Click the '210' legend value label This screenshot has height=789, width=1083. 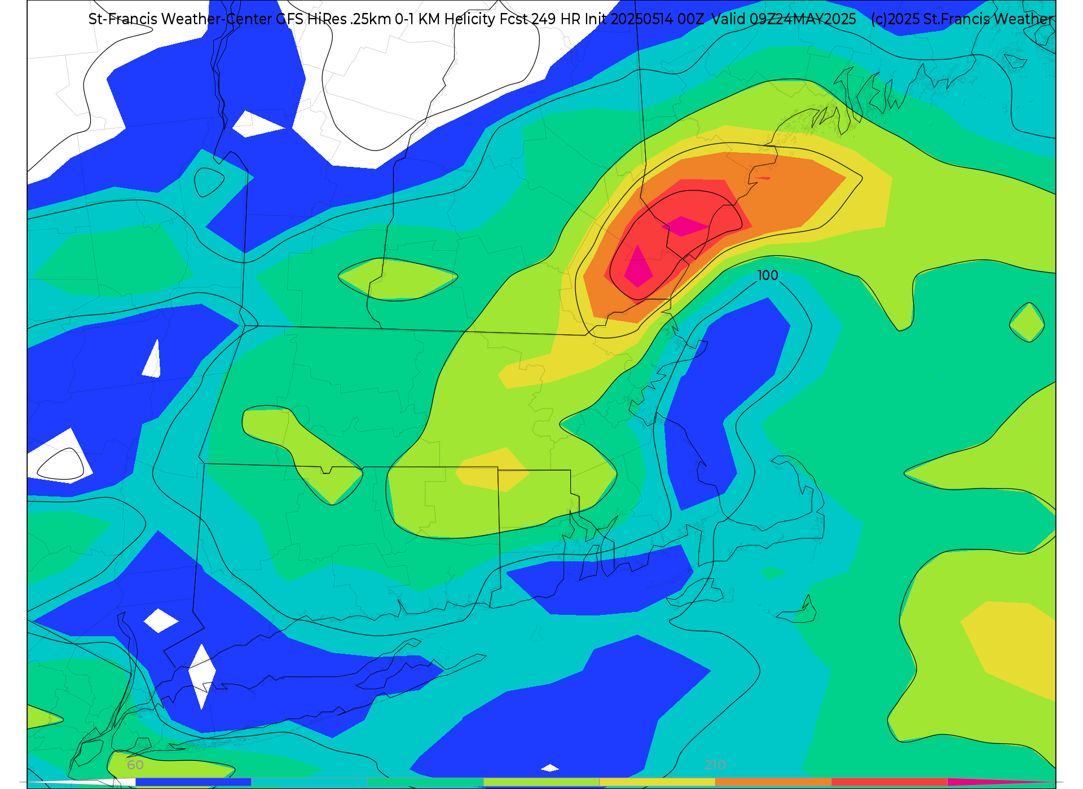click(715, 765)
